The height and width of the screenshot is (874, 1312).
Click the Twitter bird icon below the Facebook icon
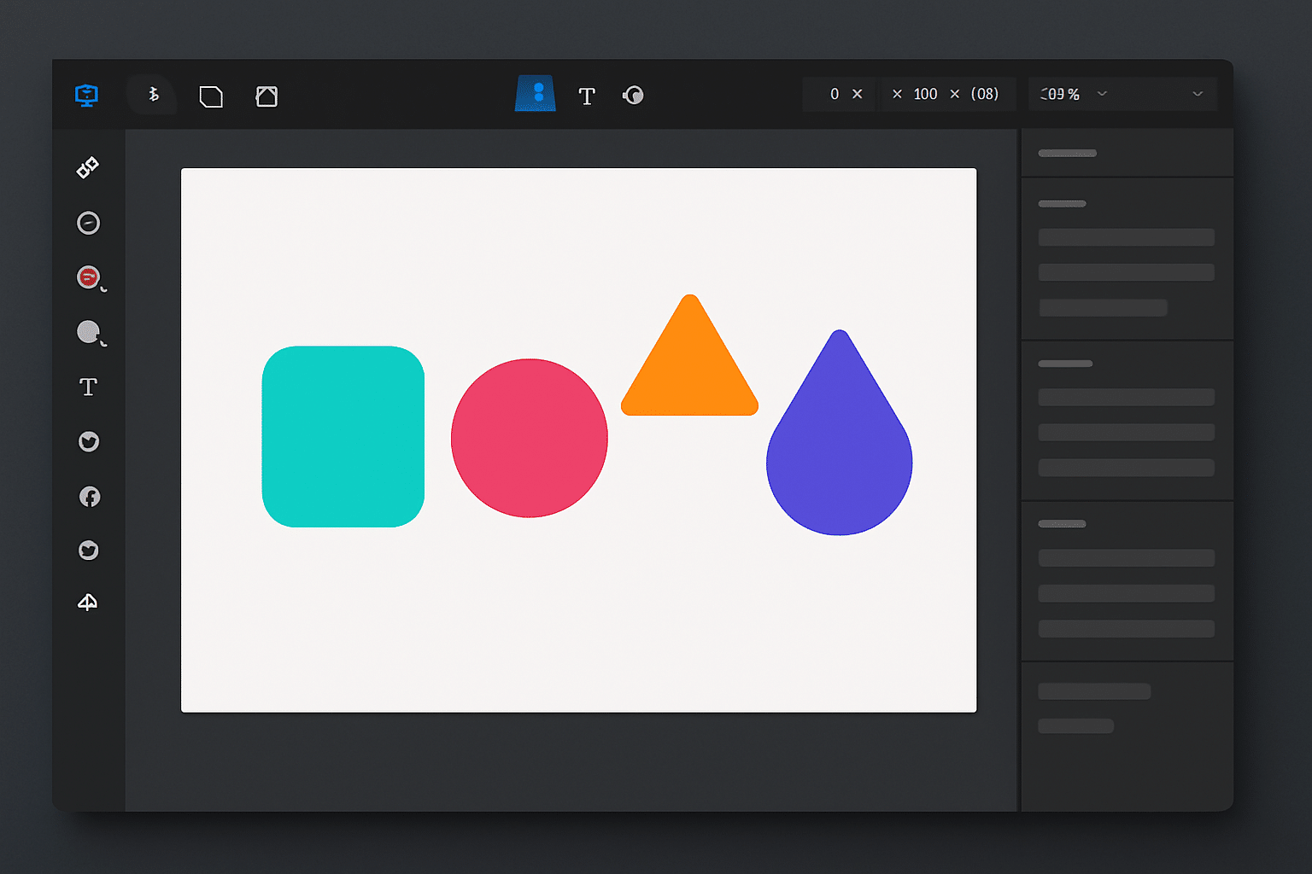pos(89,551)
